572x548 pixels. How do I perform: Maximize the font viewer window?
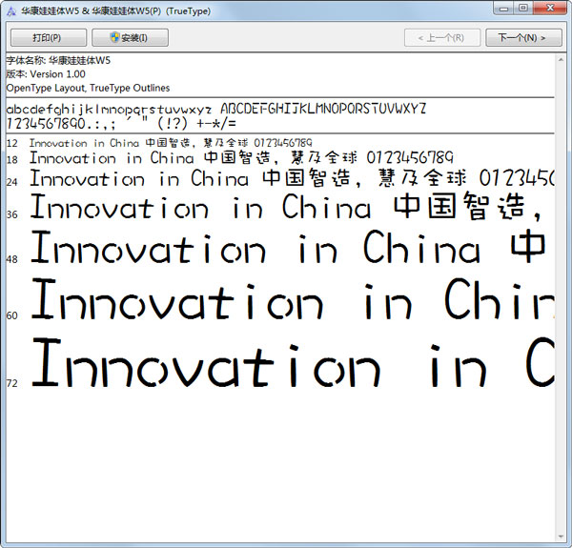tap(523, 8)
